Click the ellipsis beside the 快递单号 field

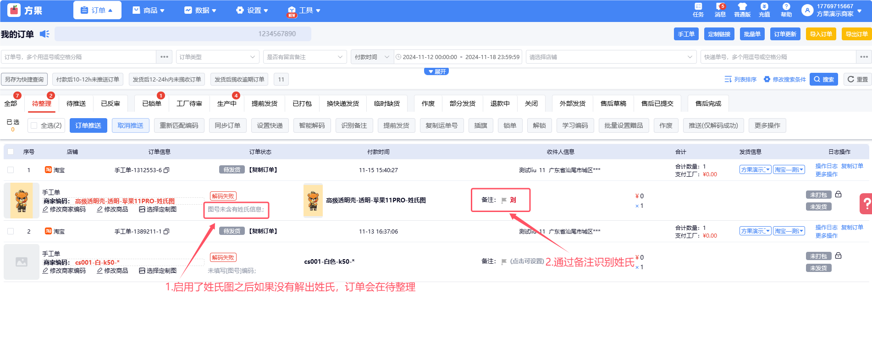pos(864,57)
